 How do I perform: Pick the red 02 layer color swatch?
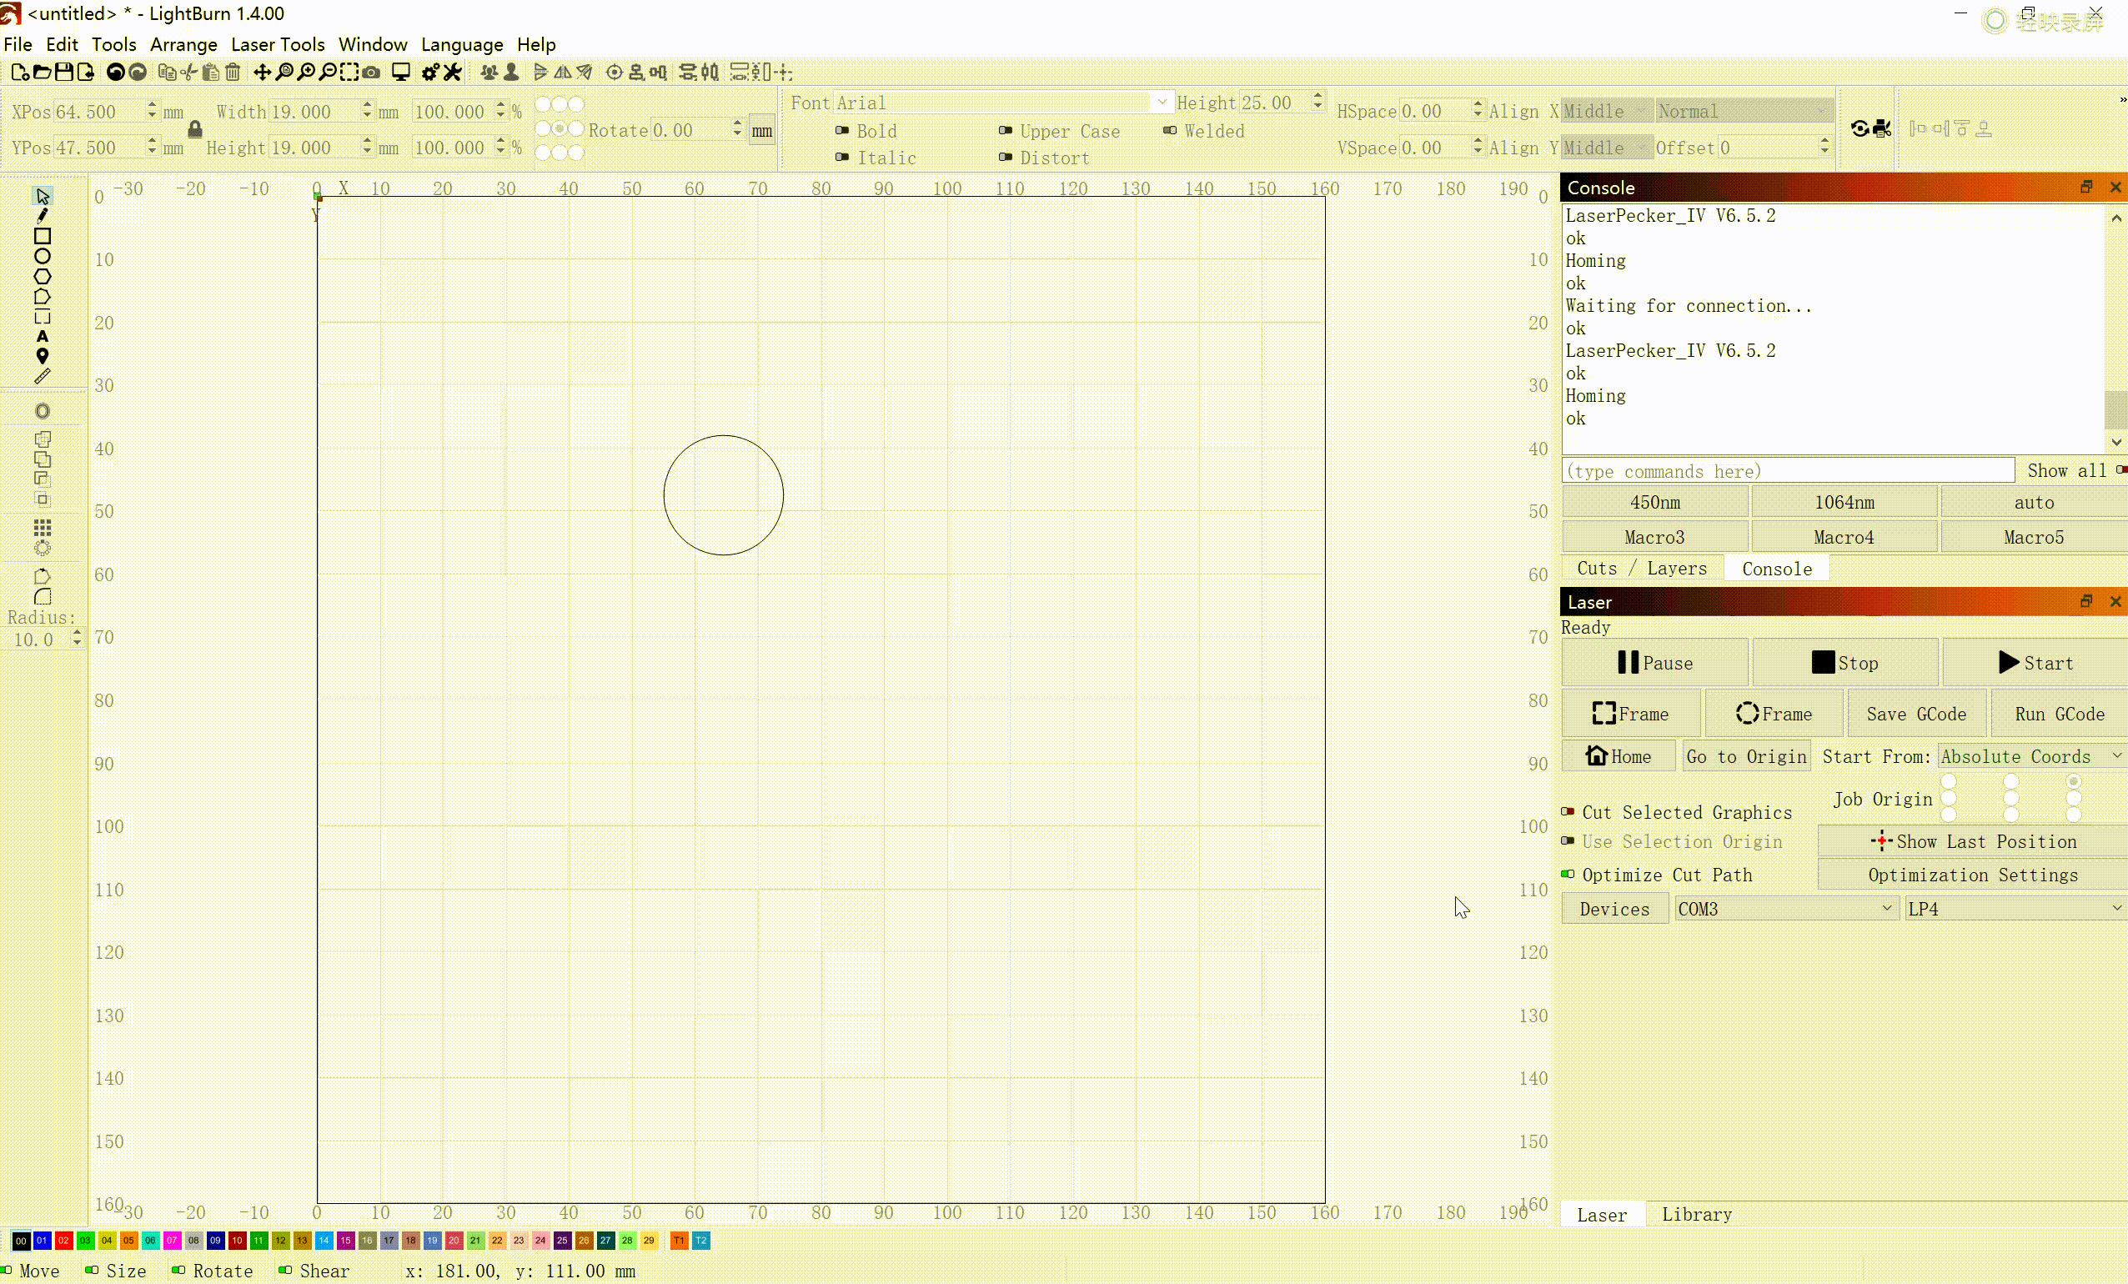click(x=64, y=1240)
